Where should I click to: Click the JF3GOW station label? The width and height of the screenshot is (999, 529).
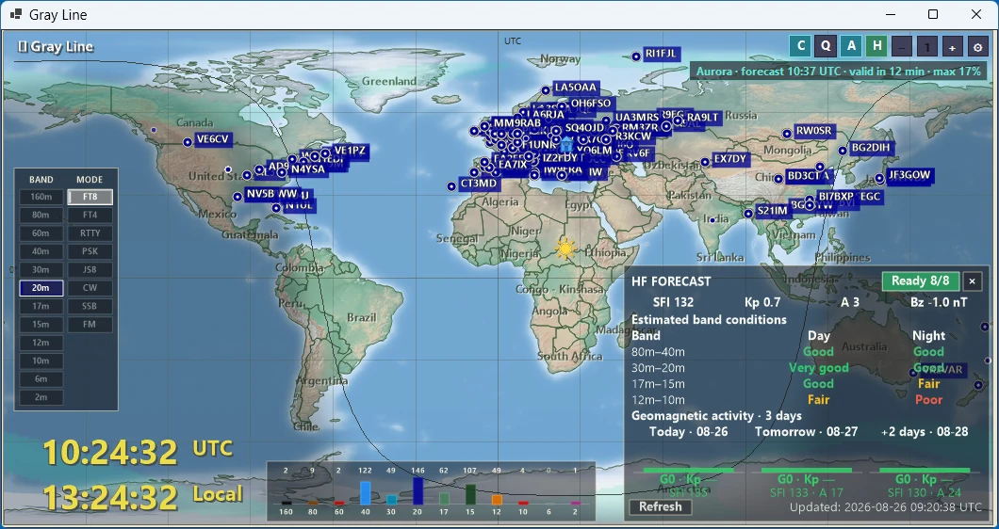(909, 174)
